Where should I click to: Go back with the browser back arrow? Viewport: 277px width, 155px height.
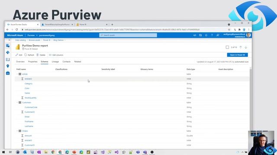(7, 30)
